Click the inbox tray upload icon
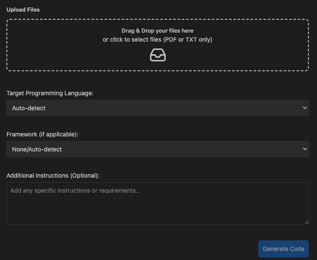This screenshot has width=317, height=260. [158, 55]
